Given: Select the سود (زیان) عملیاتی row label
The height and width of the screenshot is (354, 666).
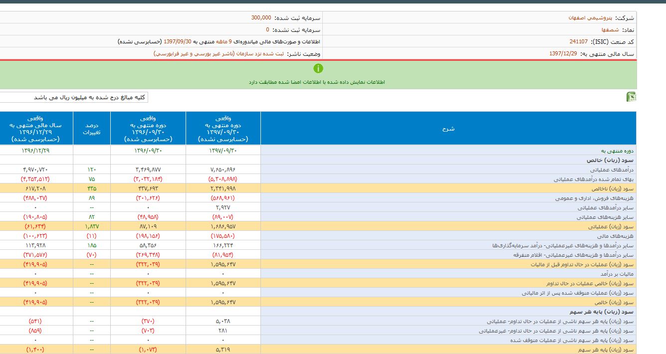Looking at the screenshot, I should coord(617,226).
